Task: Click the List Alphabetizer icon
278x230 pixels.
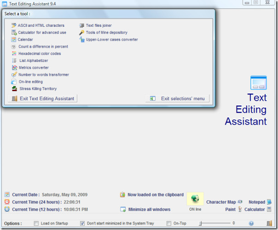Action: coord(14,61)
